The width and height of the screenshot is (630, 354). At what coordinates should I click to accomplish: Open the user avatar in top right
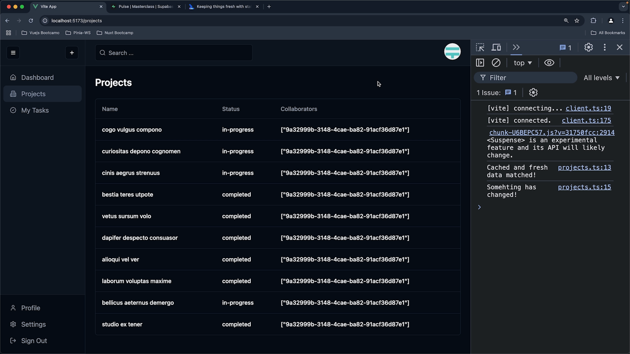tap(452, 51)
